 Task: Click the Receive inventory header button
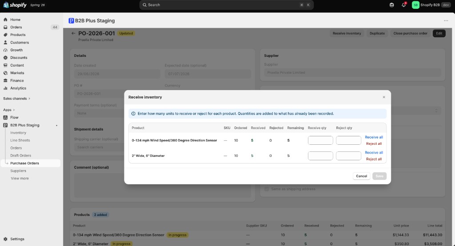point(347,33)
